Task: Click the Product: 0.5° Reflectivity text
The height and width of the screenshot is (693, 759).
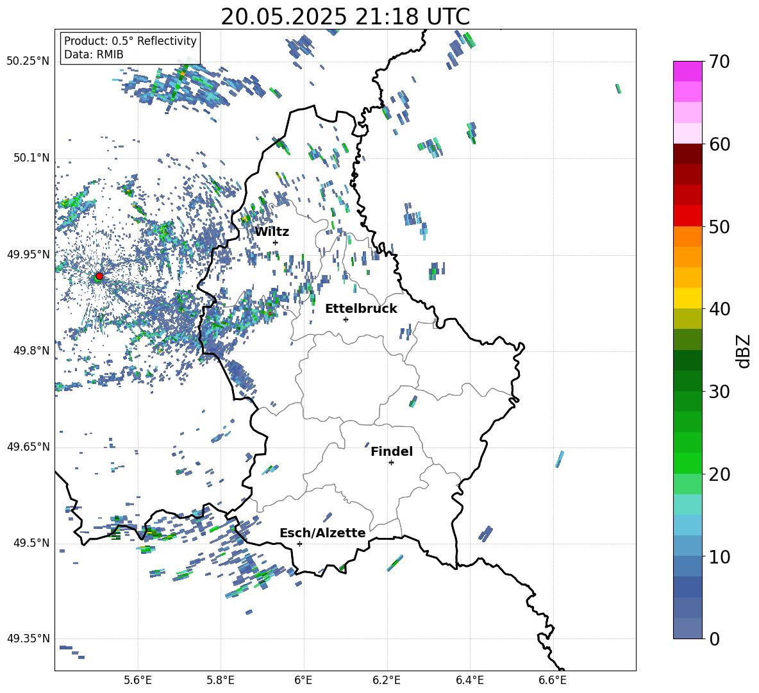Action: pos(130,40)
